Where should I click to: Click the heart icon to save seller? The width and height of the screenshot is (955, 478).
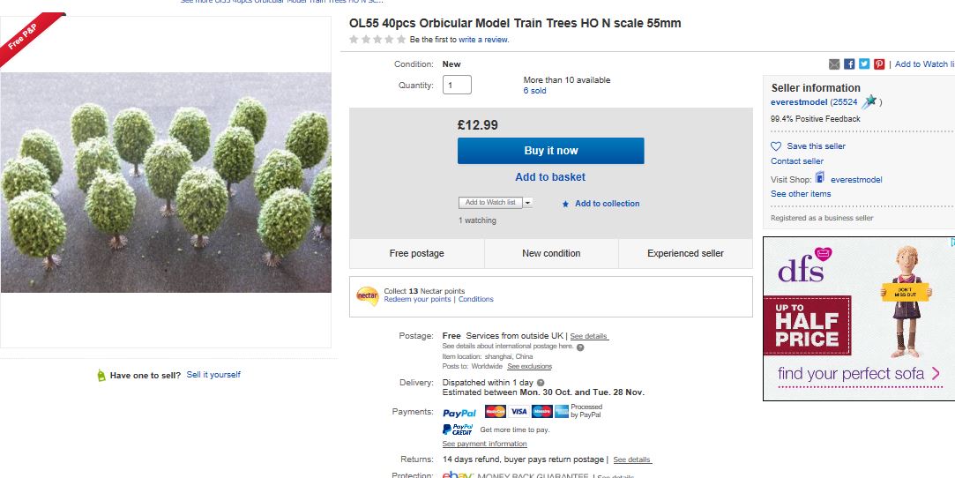point(776,146)
